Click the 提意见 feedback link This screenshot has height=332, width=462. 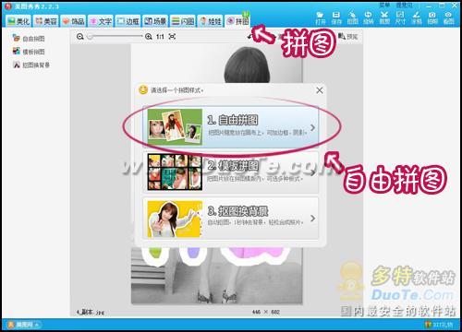coord(404,5)
